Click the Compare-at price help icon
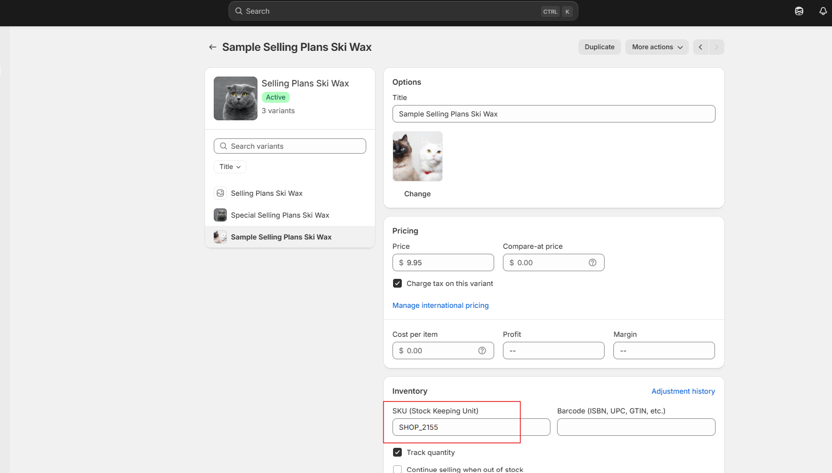Image resolution: width=832 pixels, height=473 pixels. click(592, 262)
